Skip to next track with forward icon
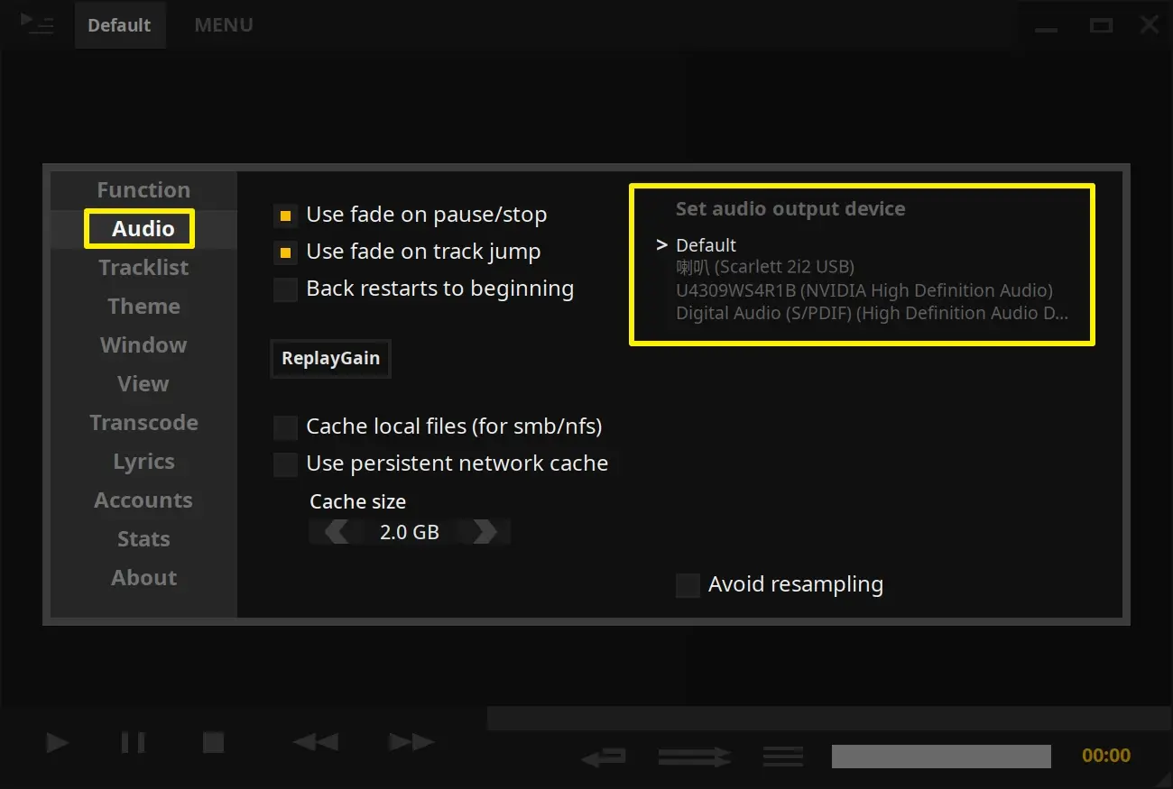Viewport: 1173px width, 789px height. coord(411,743)
